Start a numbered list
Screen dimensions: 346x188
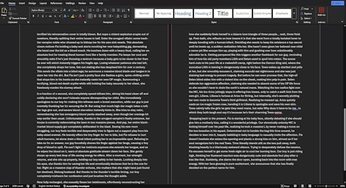pos(98,10)
